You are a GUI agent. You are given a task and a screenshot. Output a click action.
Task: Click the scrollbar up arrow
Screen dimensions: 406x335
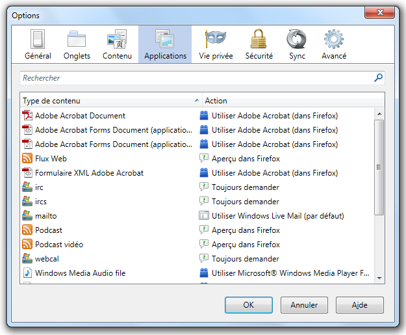coord(379,114)
